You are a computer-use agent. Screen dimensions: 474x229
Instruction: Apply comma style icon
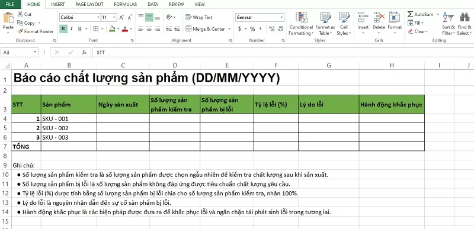click(261, 29)
